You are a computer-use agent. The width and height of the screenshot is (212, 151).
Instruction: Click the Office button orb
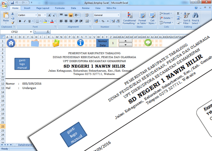(x=4, y=5)
